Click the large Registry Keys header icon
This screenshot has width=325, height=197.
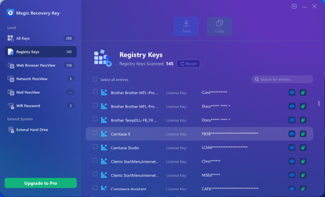pyautogui.click(x=103, y=58)
